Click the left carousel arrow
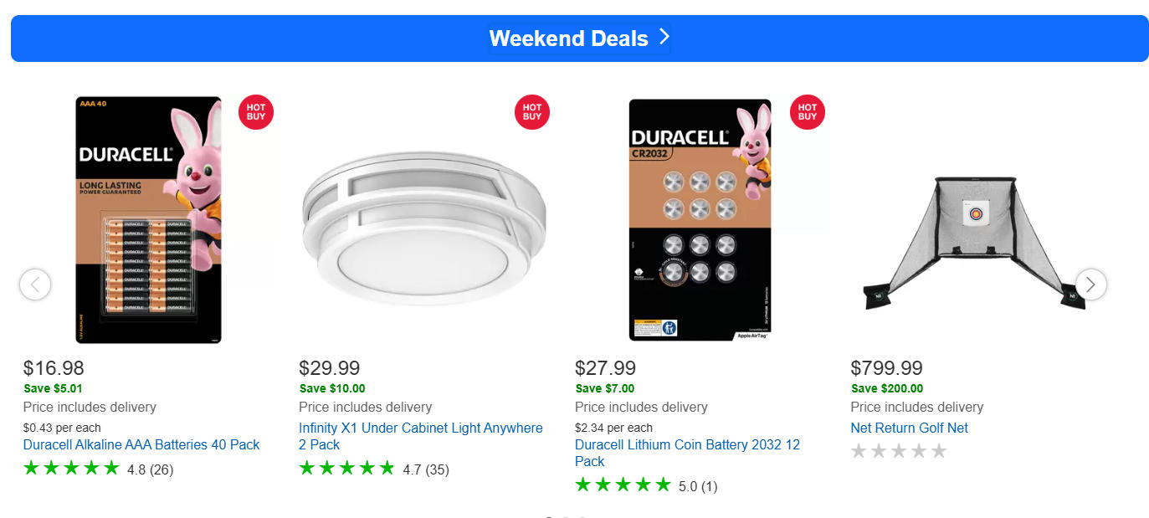Screen dimensions: 1149x518 click(35, 285)
